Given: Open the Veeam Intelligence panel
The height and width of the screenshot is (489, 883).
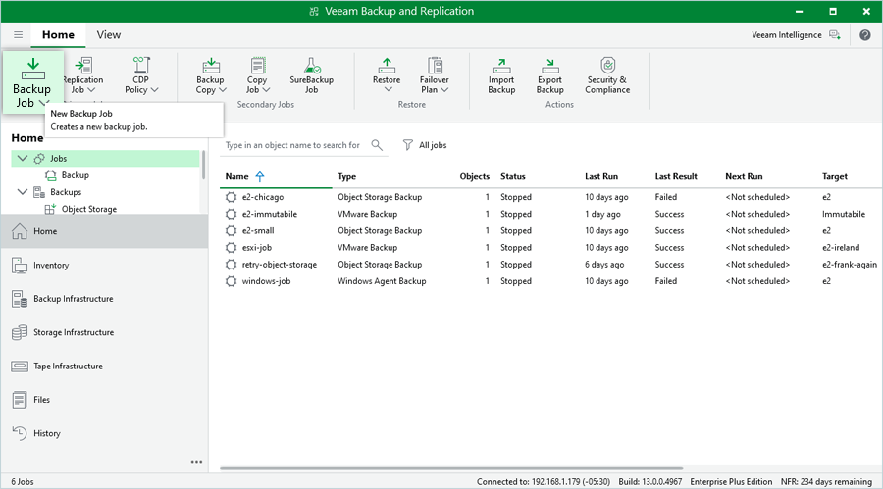Looking at the screenshot, I should [x=795, y=34].
